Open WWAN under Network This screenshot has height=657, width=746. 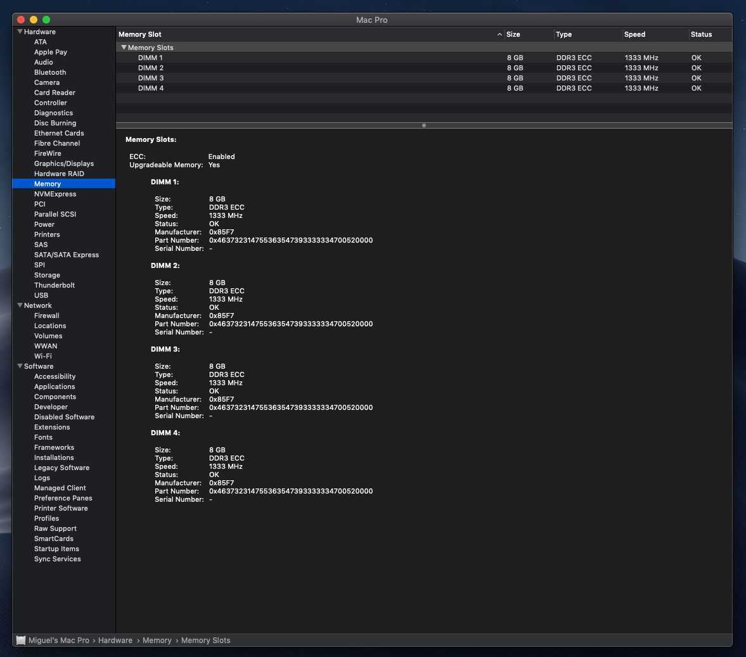[46, 347]
